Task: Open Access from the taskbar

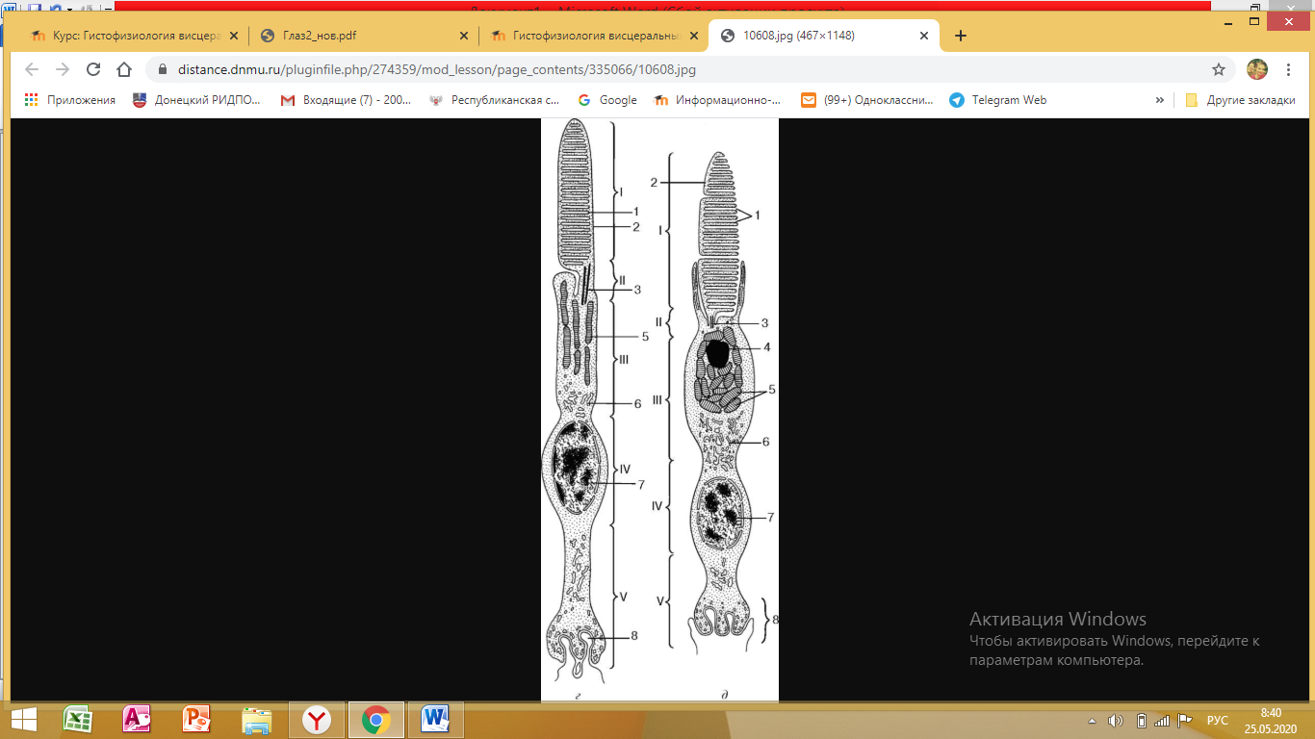Action: click(137, 720)
